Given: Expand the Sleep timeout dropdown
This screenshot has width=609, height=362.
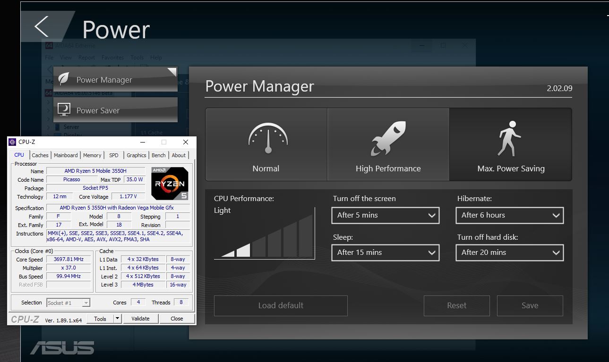Looking at the screenshot, I should [x=386, y=253].
